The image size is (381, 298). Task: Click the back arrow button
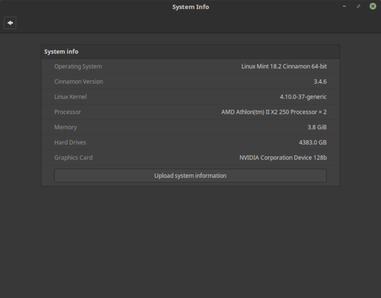coord(10,23)
